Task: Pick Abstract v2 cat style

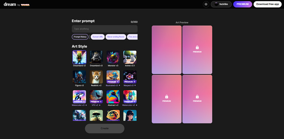Action: point(113,98)
